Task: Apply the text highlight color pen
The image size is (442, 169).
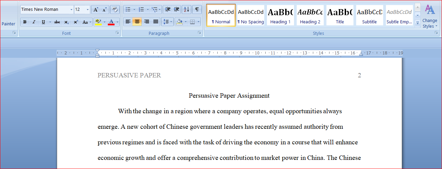Action: pos(98,22)
